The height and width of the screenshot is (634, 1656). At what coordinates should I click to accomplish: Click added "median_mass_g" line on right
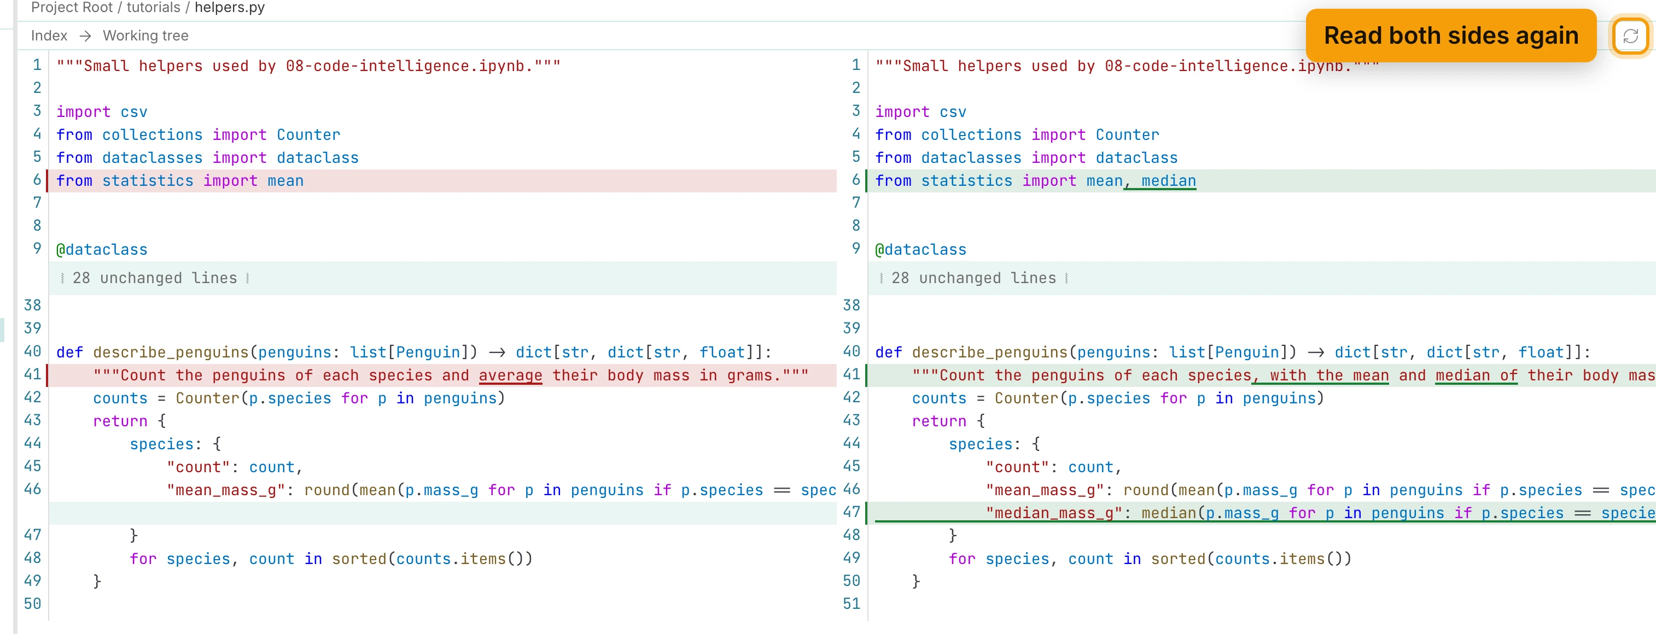pyautogui.click(x=1262, y=513)
